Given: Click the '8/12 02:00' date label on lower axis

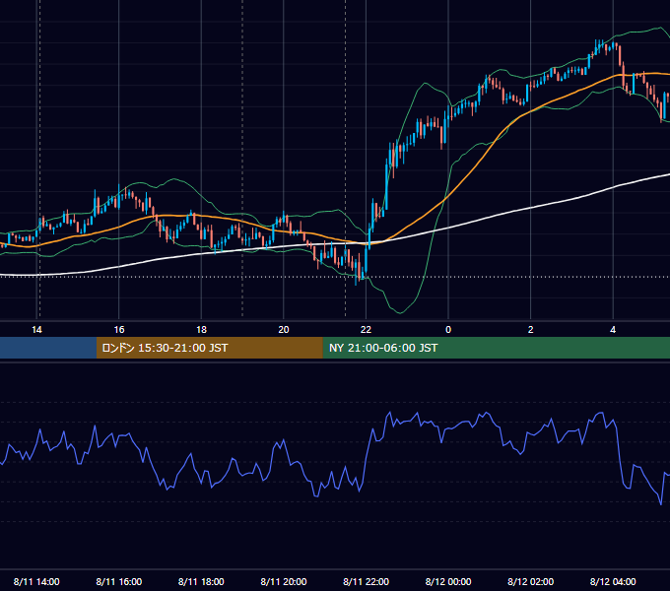Looking at the screenshot, I should tap(531, 581).
